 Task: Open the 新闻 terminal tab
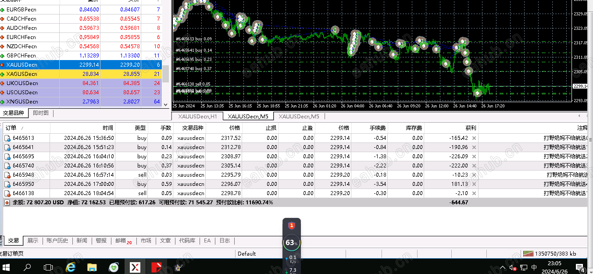[x=82, y=241]
